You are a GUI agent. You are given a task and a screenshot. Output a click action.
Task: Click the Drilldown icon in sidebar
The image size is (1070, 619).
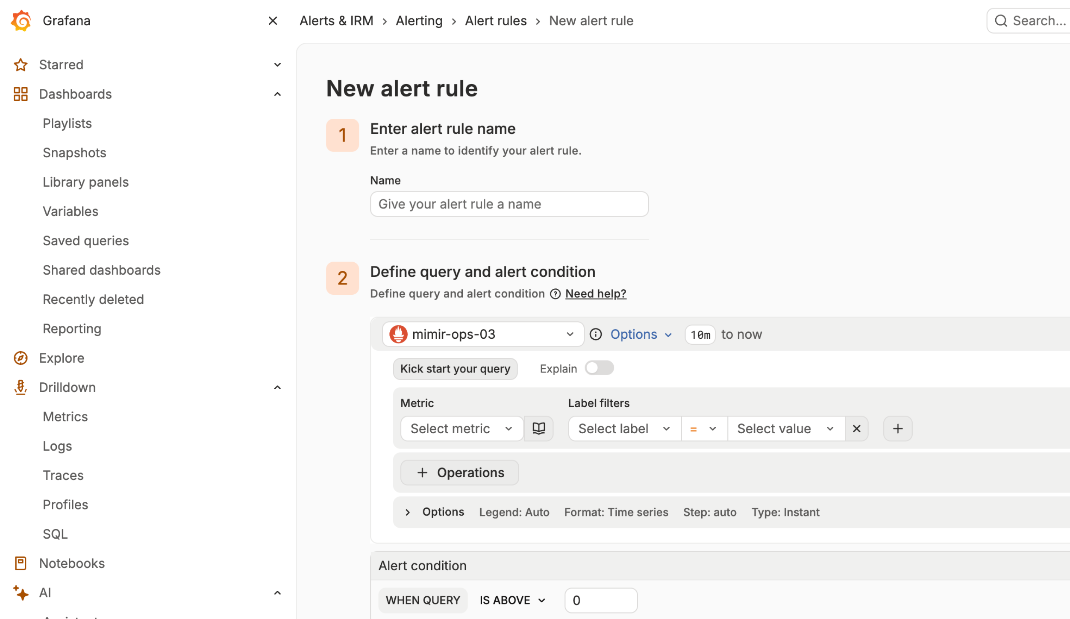[x=21, y=387]
